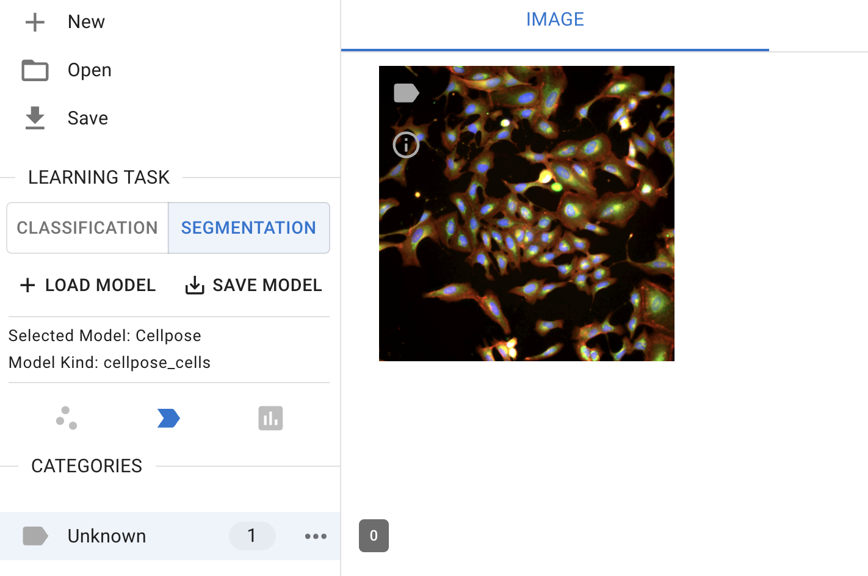868x576 pixels.
Task: Select the cell microscopy image thumbnail
Action: [527, 214]
